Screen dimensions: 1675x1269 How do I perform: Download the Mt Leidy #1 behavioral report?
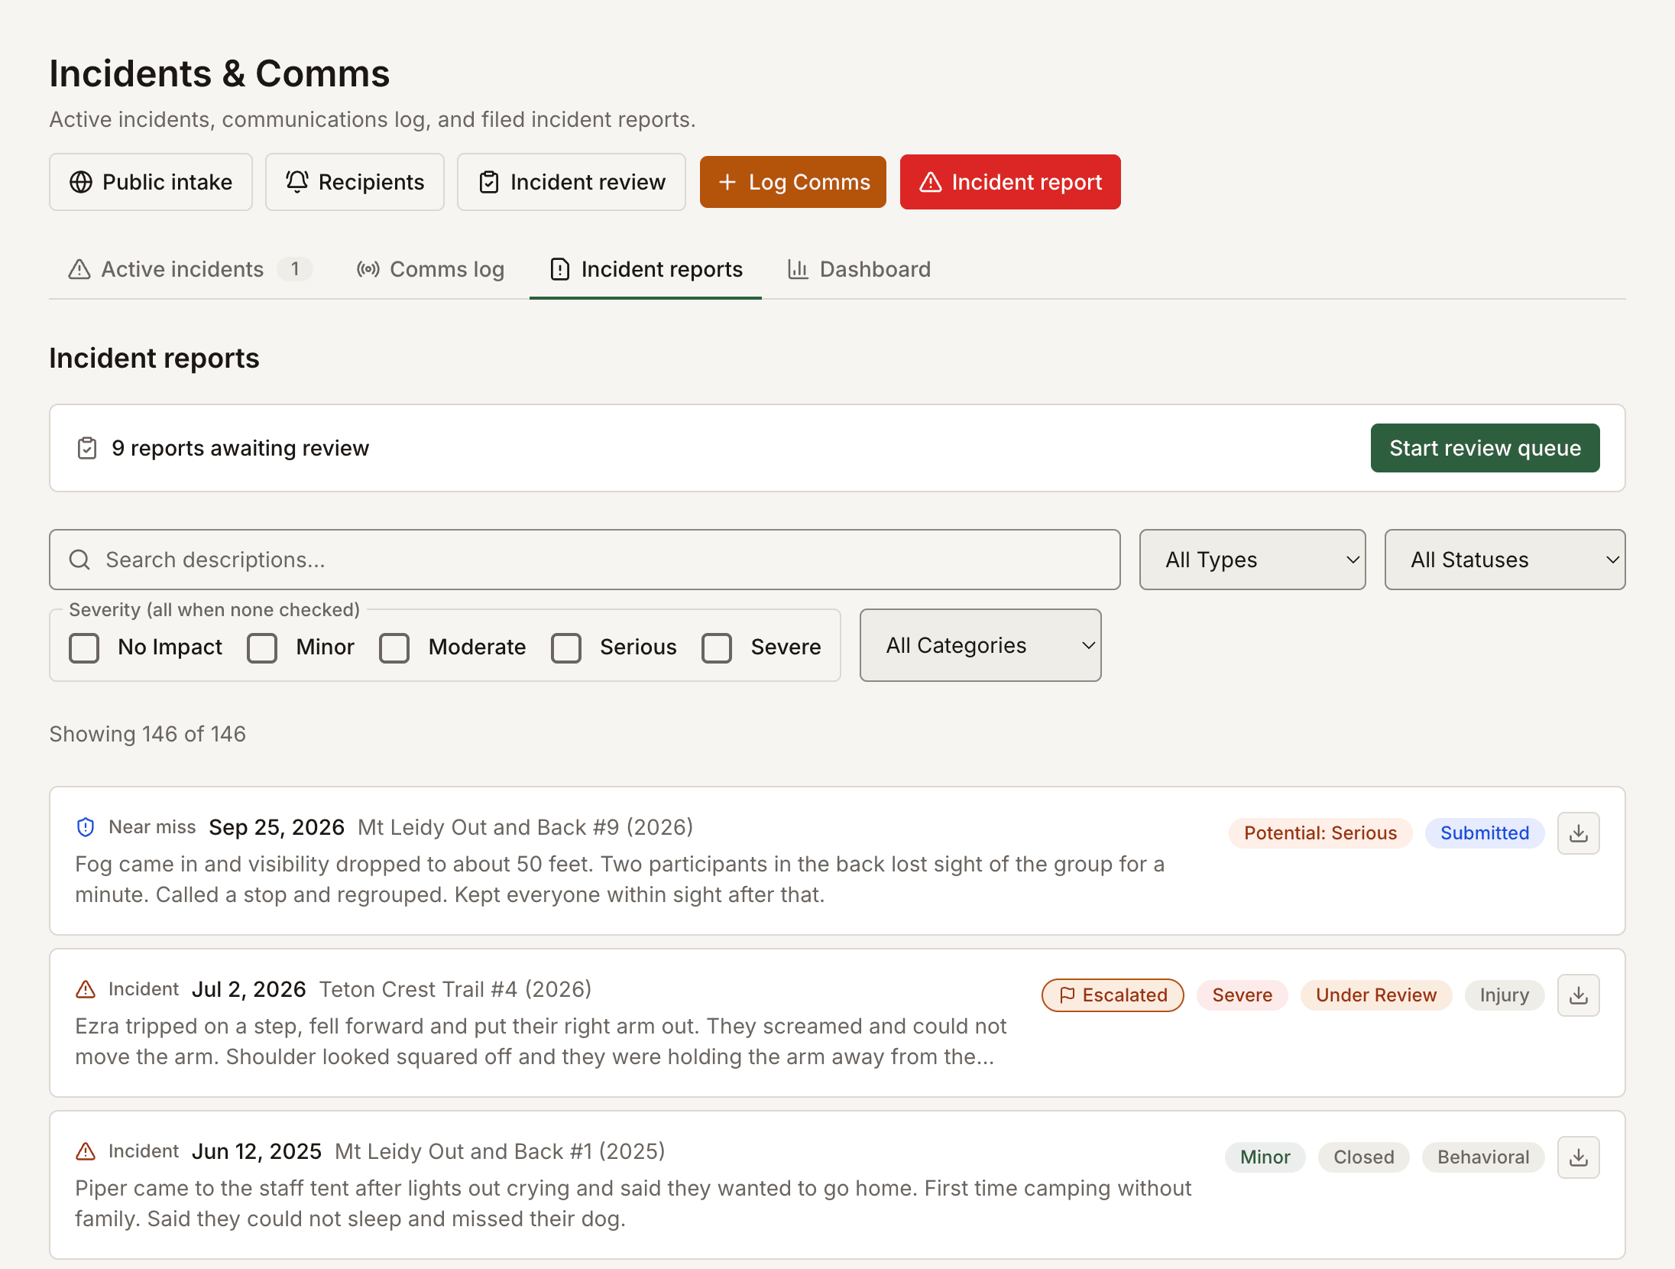[x=1578, y=1157]
